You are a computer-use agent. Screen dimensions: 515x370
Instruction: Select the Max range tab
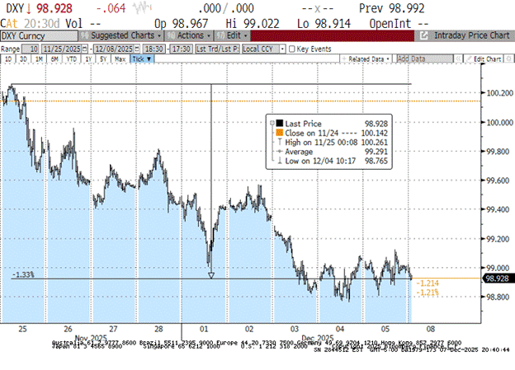point(120,59)
